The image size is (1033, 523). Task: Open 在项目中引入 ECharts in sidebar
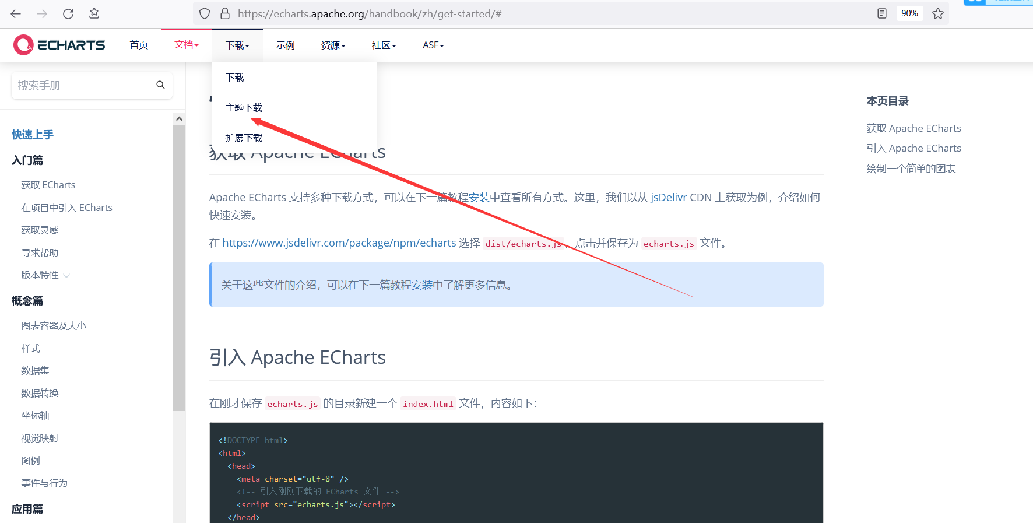click(x=66, y=208)
